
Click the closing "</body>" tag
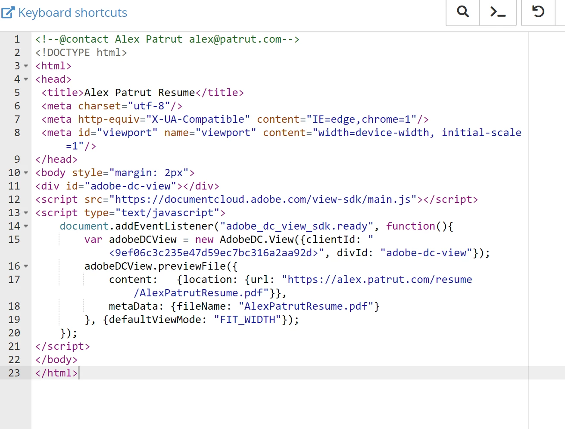(x=56, y=360)
